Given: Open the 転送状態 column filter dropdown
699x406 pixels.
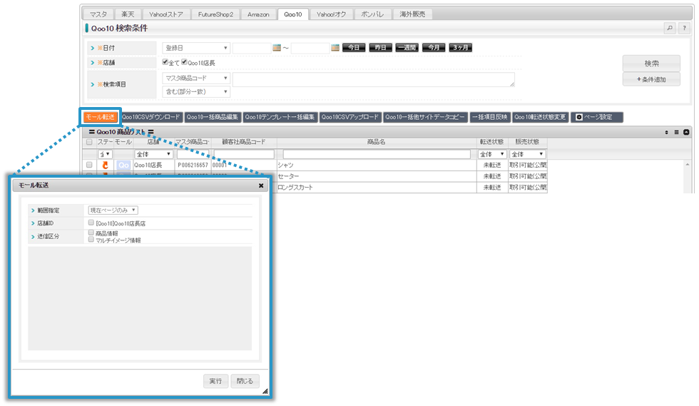Looking at the screenshot, I should pyautogui.click(x=492, y=154).
